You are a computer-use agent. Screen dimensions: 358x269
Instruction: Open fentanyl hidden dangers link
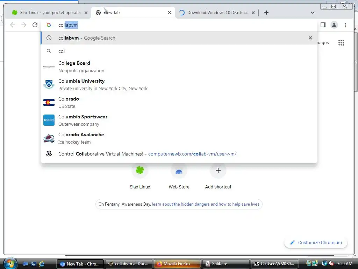(x=206, y=204)
